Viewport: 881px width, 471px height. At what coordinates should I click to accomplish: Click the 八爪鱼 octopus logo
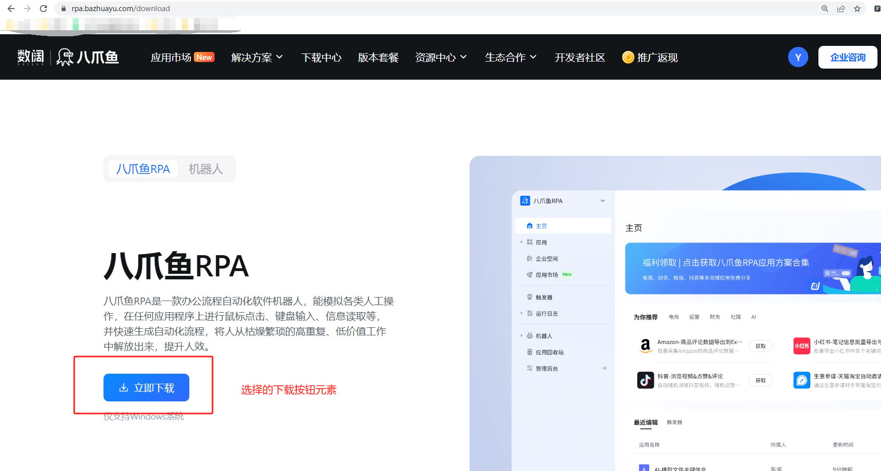coord(88,57)
